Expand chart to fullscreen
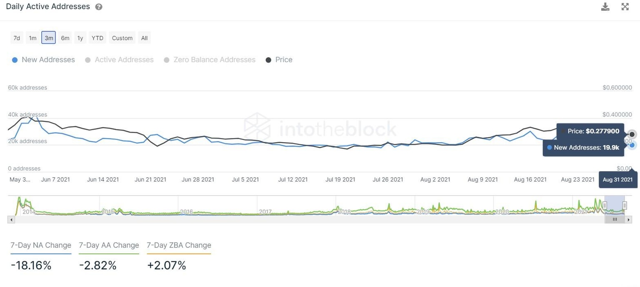This screenshot has width=640, height=287. pos(625,7)
